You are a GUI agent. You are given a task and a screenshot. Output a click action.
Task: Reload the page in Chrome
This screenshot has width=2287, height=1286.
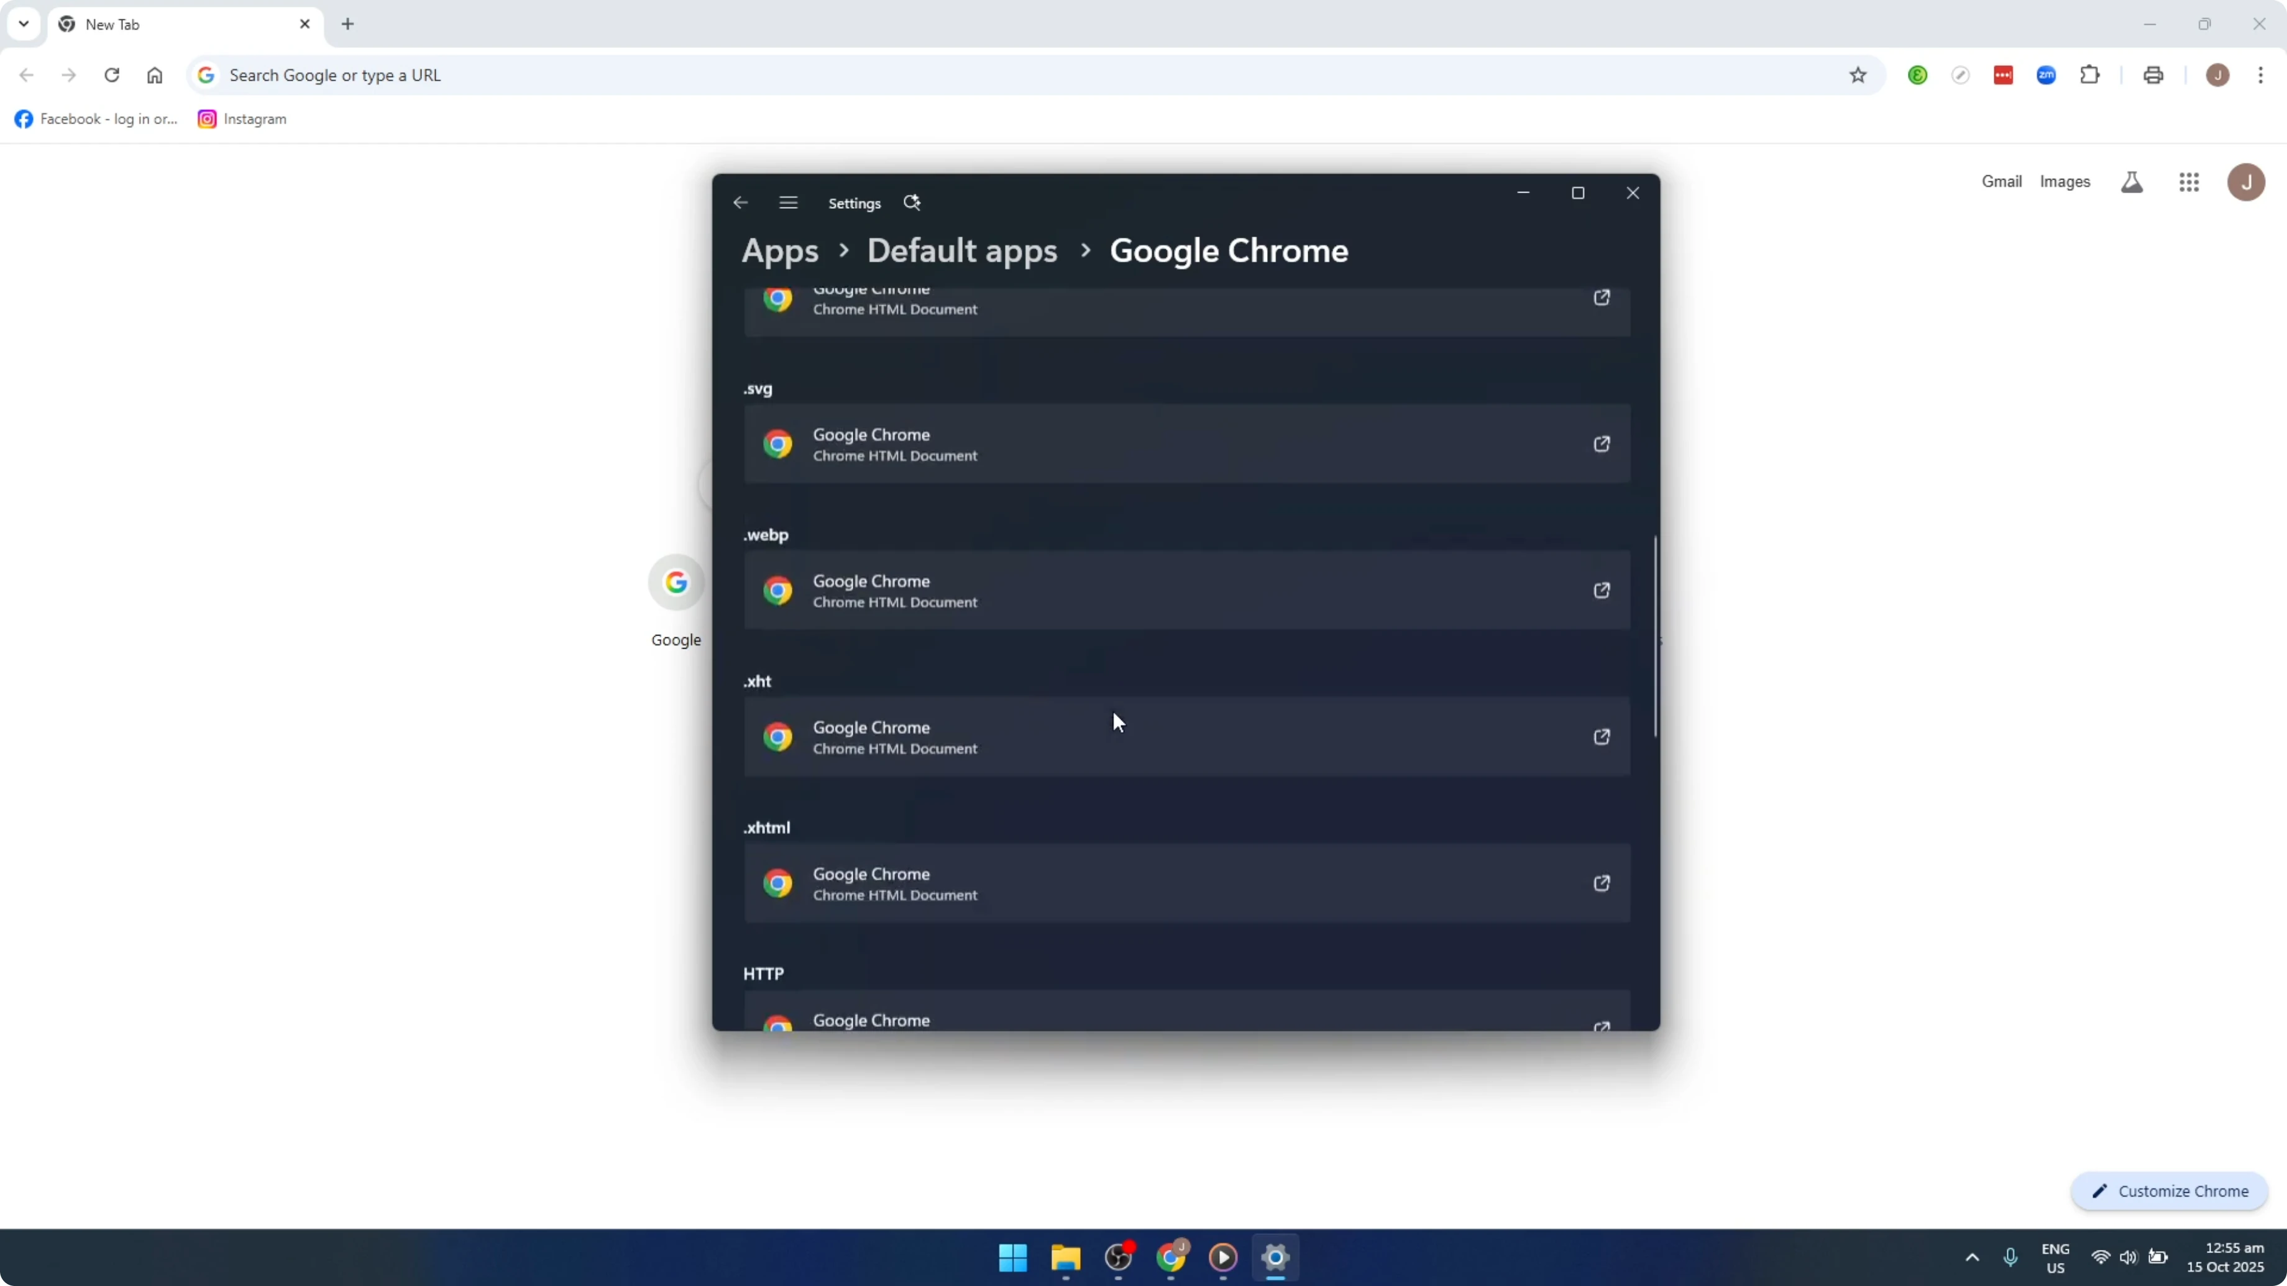(x=112, y=75)
